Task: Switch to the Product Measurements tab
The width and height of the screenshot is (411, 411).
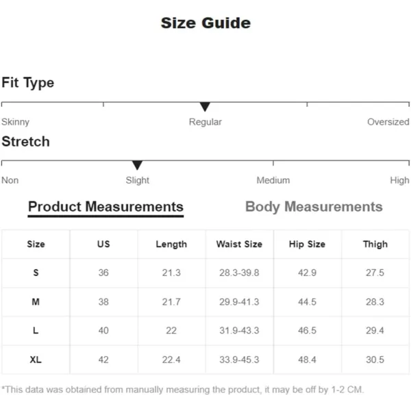Action: point(105,207)
